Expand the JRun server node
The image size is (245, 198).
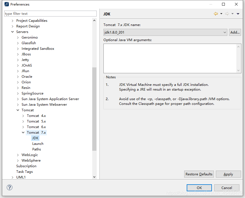[18, 71]
